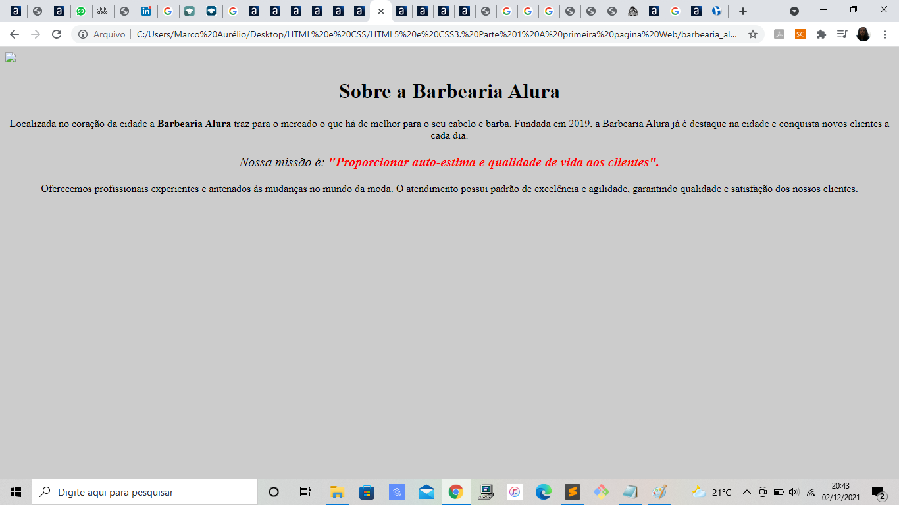
Task: Open the Wi-Fi network icon
Action: click(811, 492)
